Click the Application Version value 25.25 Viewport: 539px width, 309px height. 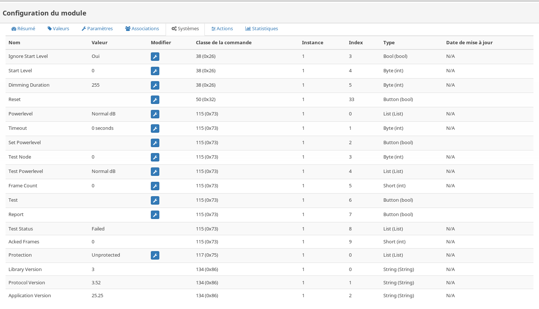98,296
